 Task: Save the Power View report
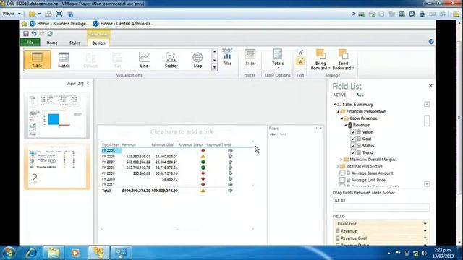(26, 34)
